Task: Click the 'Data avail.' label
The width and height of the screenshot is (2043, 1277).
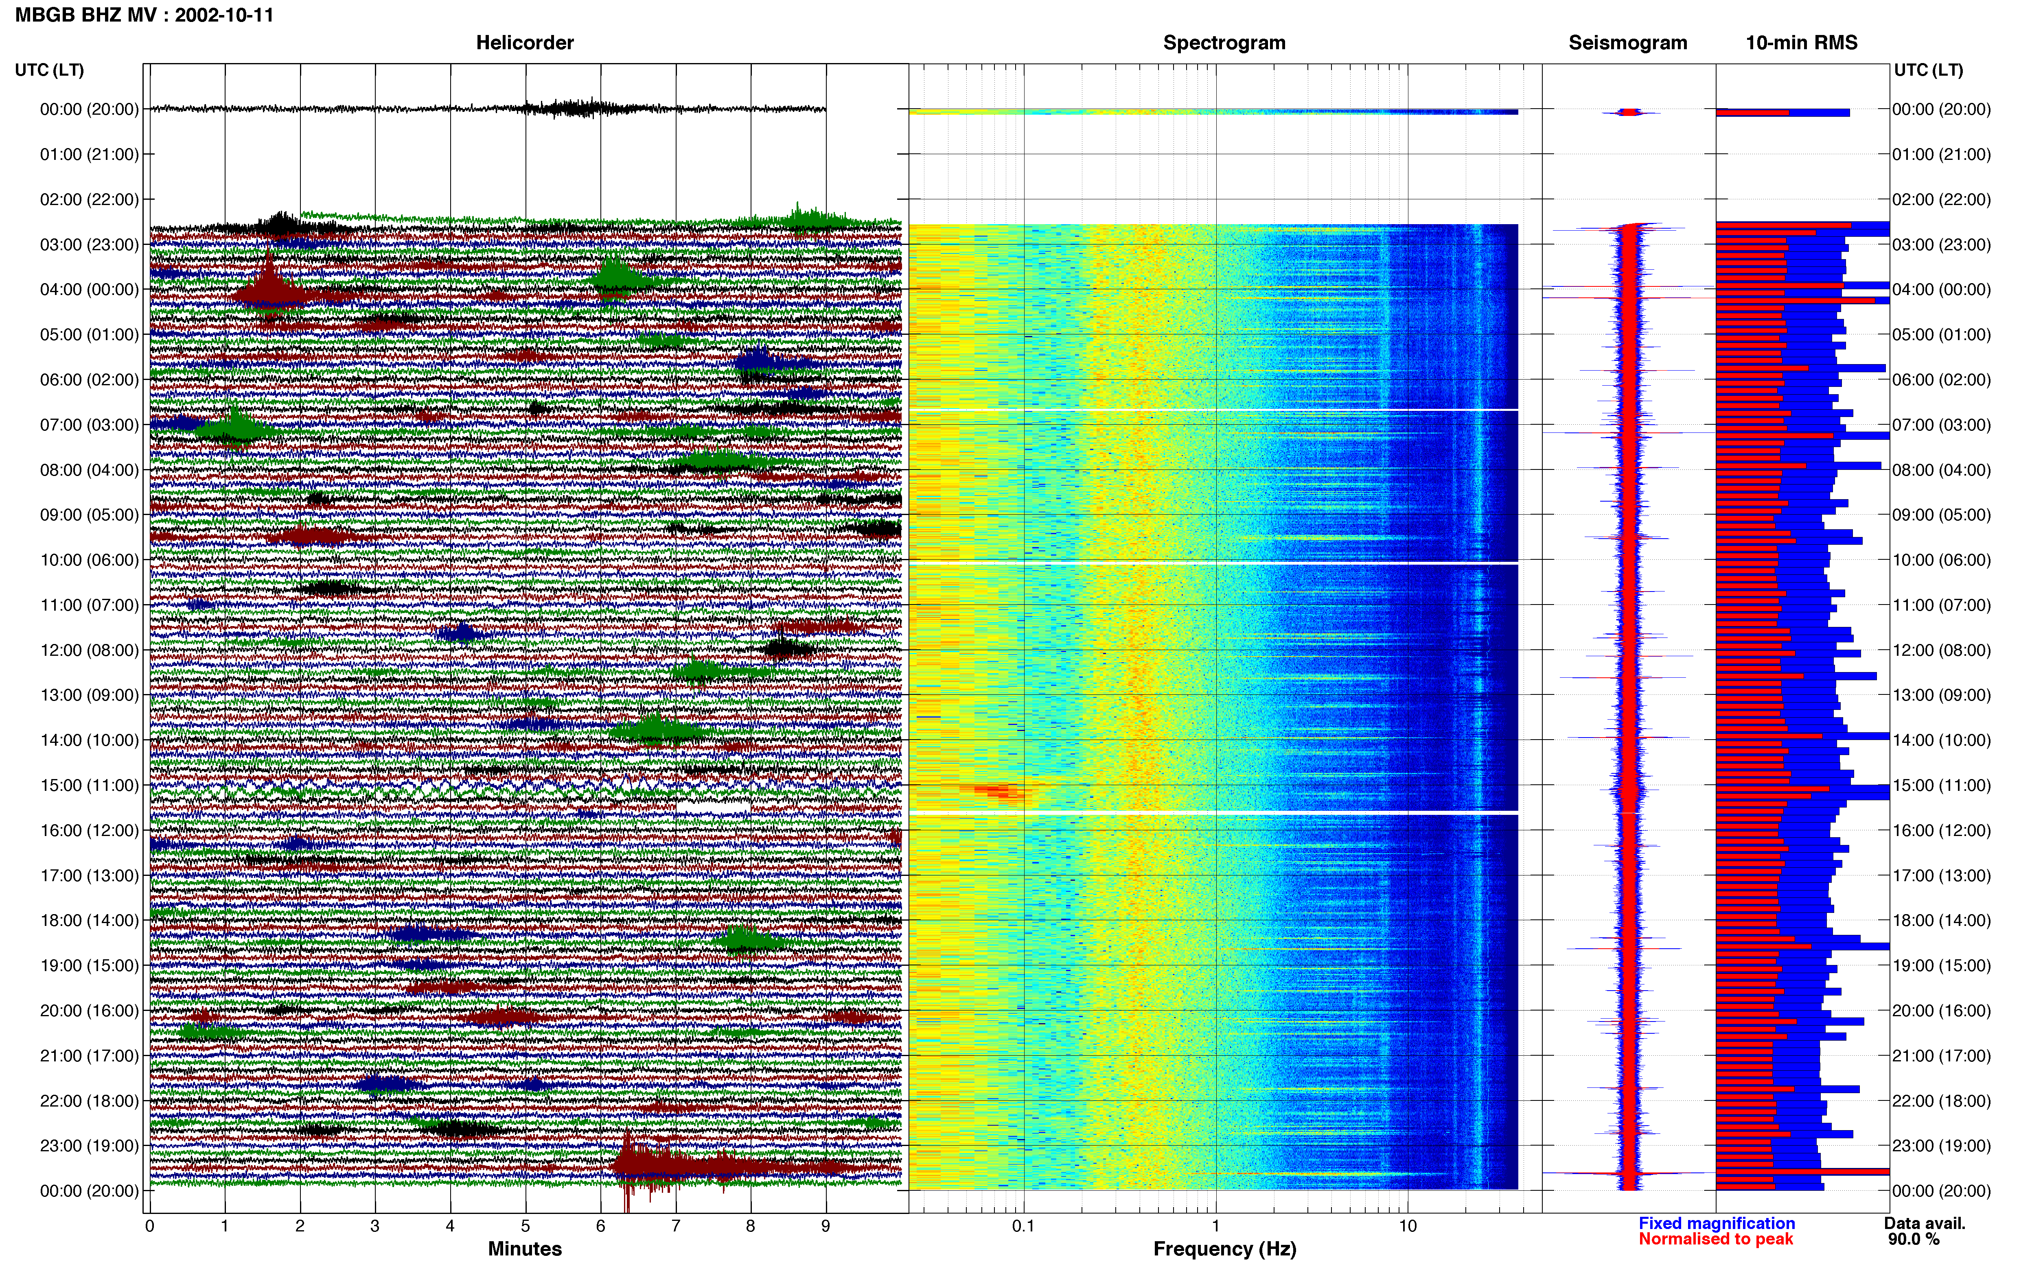Action: [x=1925, y=1223]
